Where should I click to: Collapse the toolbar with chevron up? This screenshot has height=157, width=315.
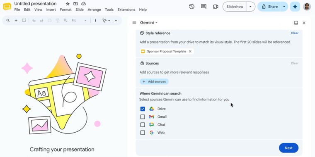pyautogui.click(x=116, y=20)
